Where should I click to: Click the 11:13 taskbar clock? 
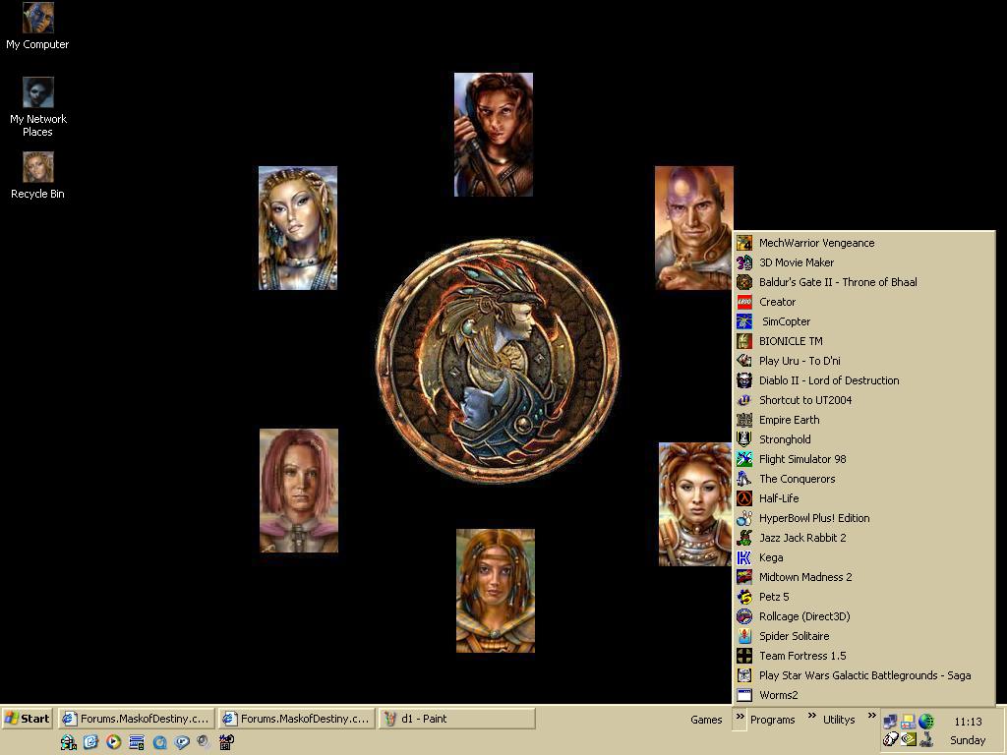(x=968, y=721)
